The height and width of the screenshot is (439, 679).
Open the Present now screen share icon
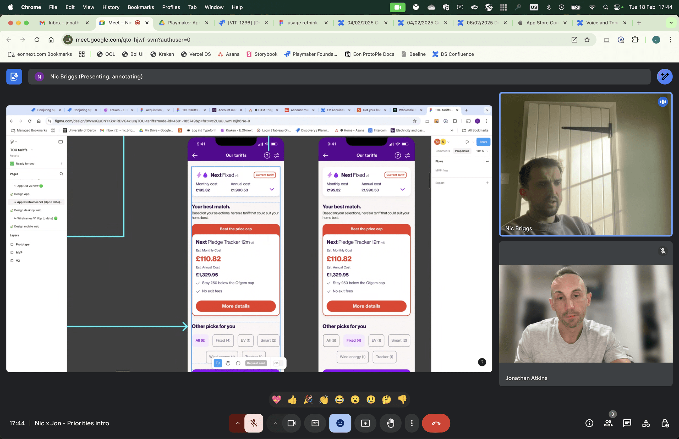[x=365, y=423]
